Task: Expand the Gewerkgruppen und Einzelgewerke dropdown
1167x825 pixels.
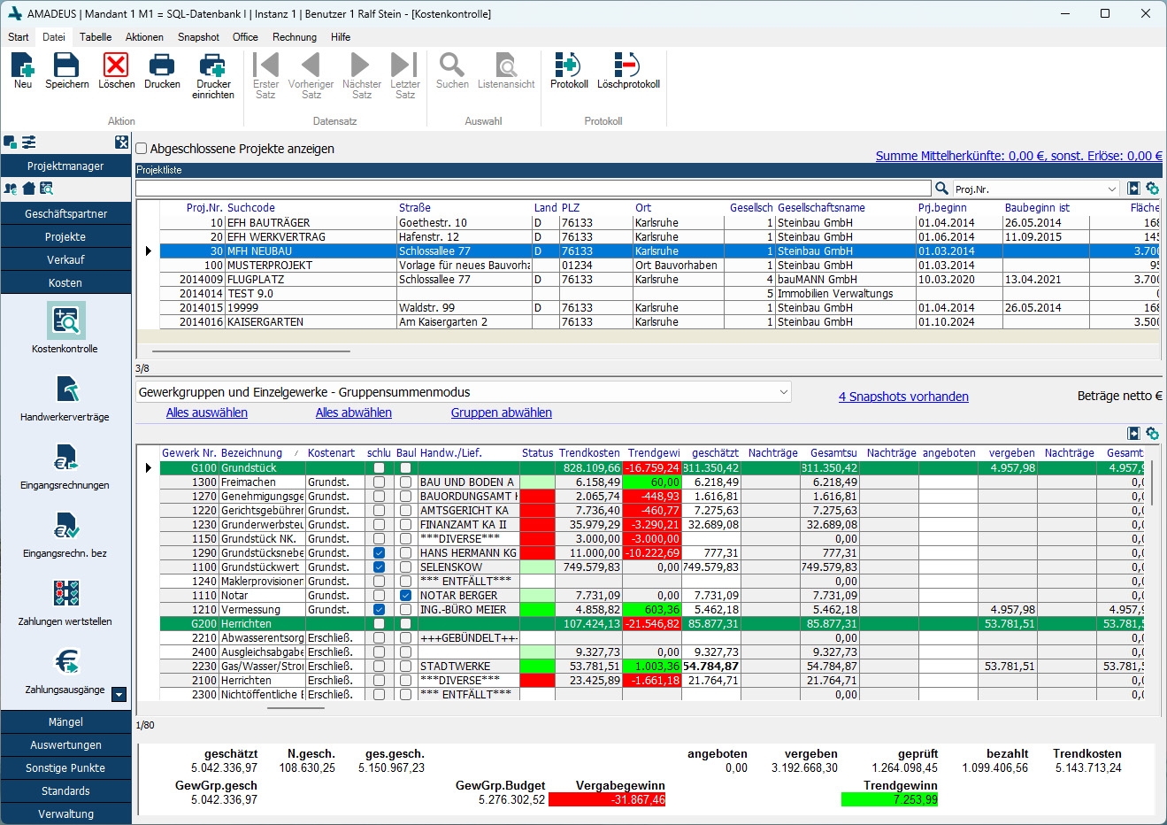Action: coord(783,392)
